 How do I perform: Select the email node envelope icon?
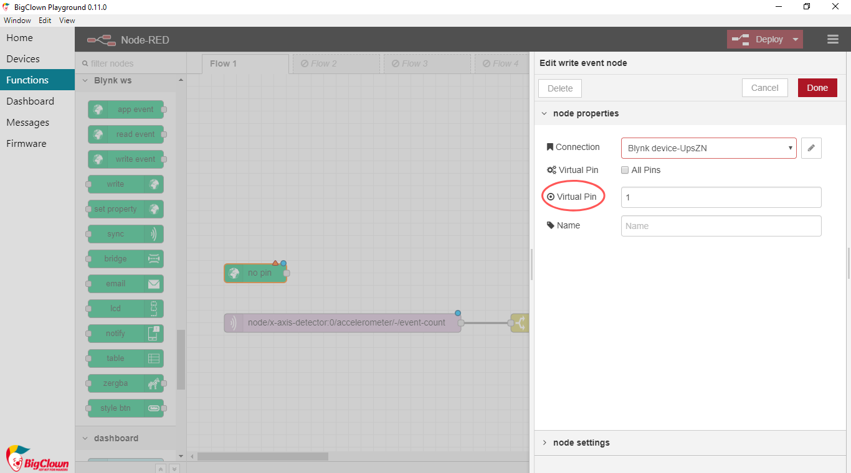tap(154, 284)
